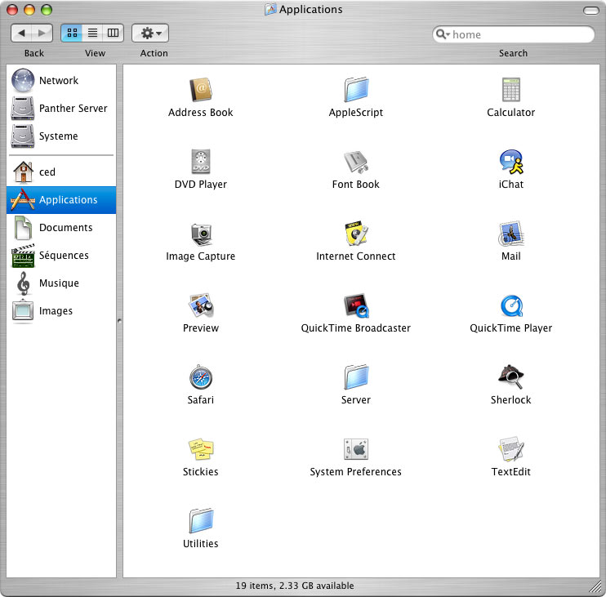
Task: Click the 'Image Capture' label text
Action: (x=201, y=256)
